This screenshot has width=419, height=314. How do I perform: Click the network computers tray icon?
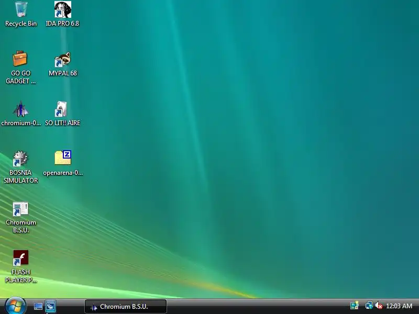[x=369, y=306]
